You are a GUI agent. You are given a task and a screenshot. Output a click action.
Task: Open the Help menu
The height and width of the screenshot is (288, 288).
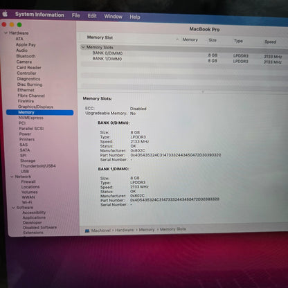coord(135,17)
